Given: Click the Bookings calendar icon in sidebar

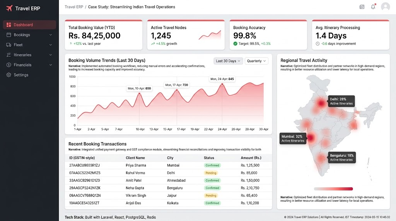Looking at the screenshot, I should click(9, 35).
